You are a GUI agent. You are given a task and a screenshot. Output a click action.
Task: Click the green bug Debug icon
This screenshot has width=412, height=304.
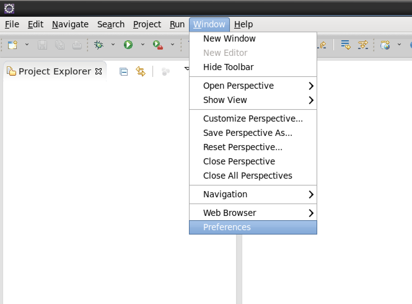tap(99, 45)
